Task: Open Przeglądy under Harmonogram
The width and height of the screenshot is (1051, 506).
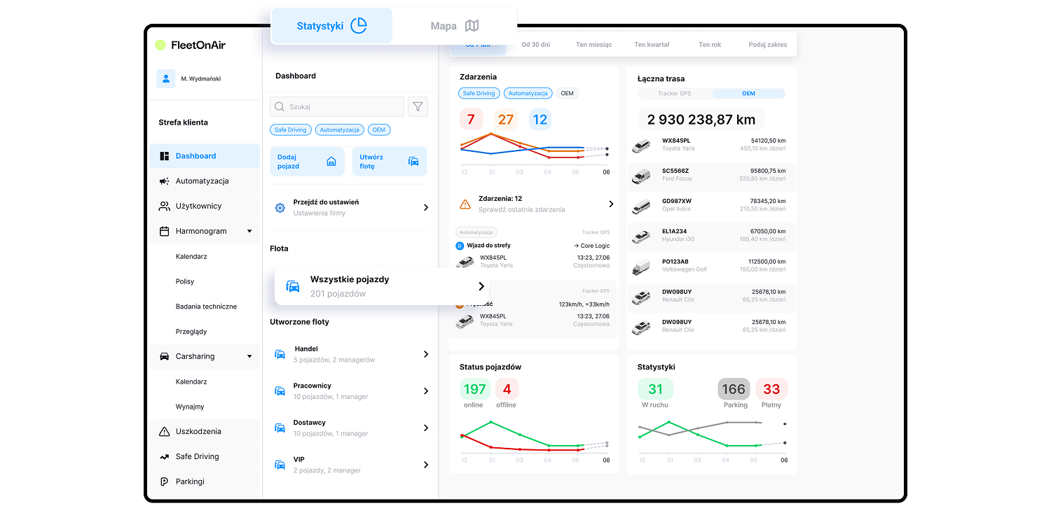Action: tap(191, 332)
